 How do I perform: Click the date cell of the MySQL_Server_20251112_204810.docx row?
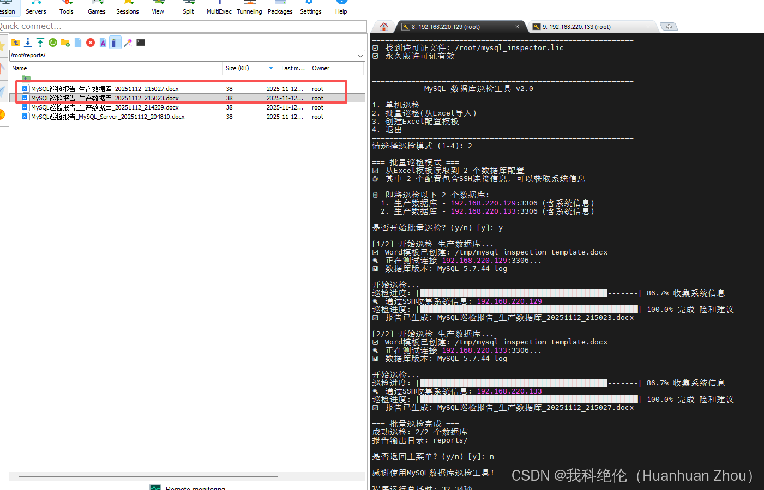pyautogui.click(x=285, y=117)
